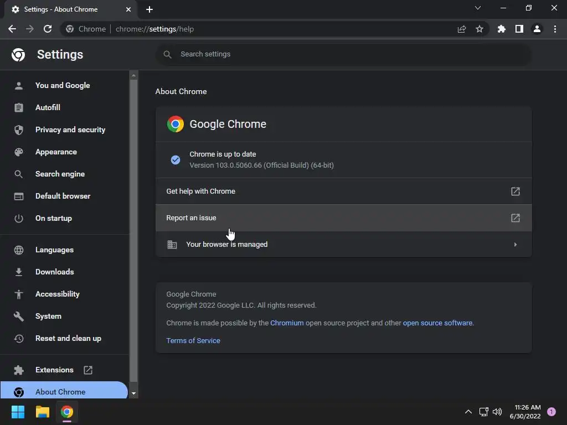Click external link icon for Report an issue
567x425 pixels.
[516, 218]
